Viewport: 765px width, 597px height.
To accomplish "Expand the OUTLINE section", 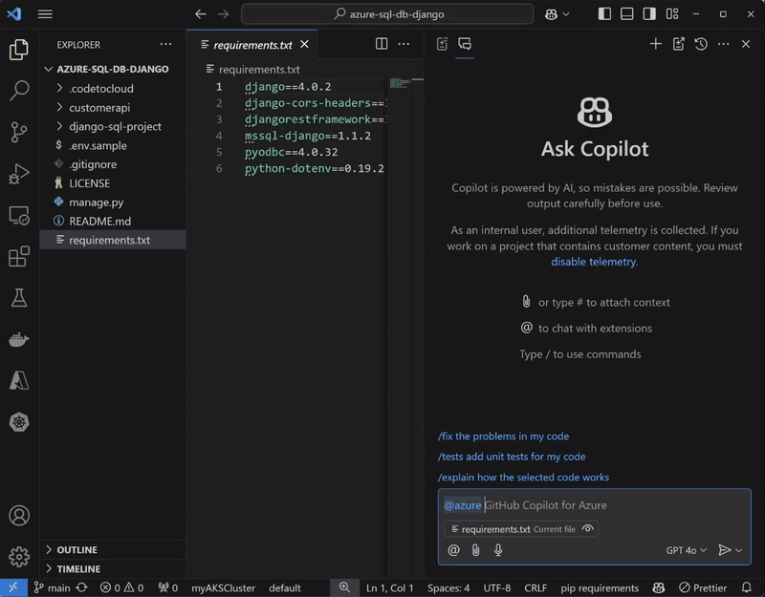I will [x=113, y=550].
